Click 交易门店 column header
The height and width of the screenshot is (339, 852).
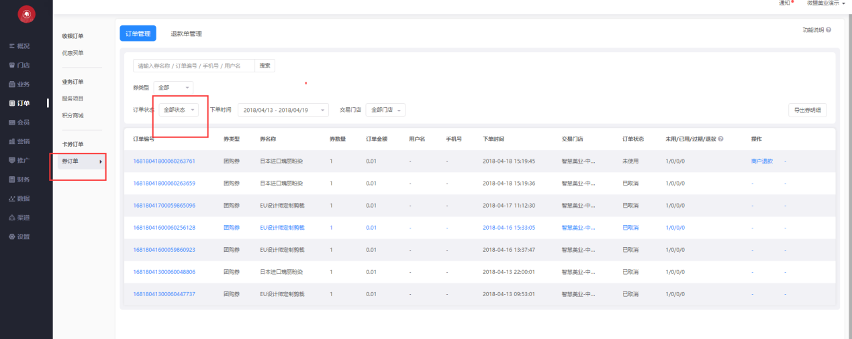tap(572, 139)
